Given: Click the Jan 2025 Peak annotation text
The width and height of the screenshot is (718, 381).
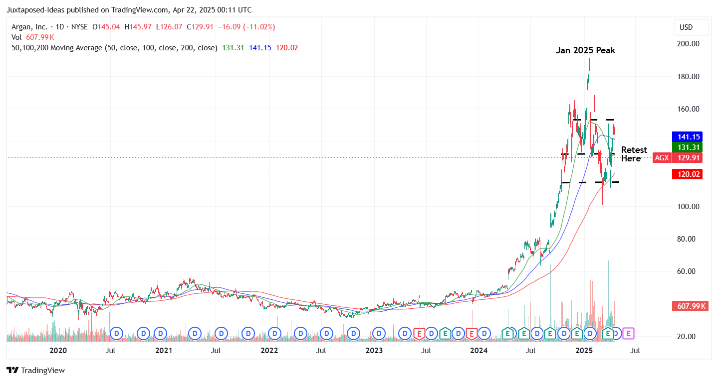Looking at the screenshot, I should [586, 50].
